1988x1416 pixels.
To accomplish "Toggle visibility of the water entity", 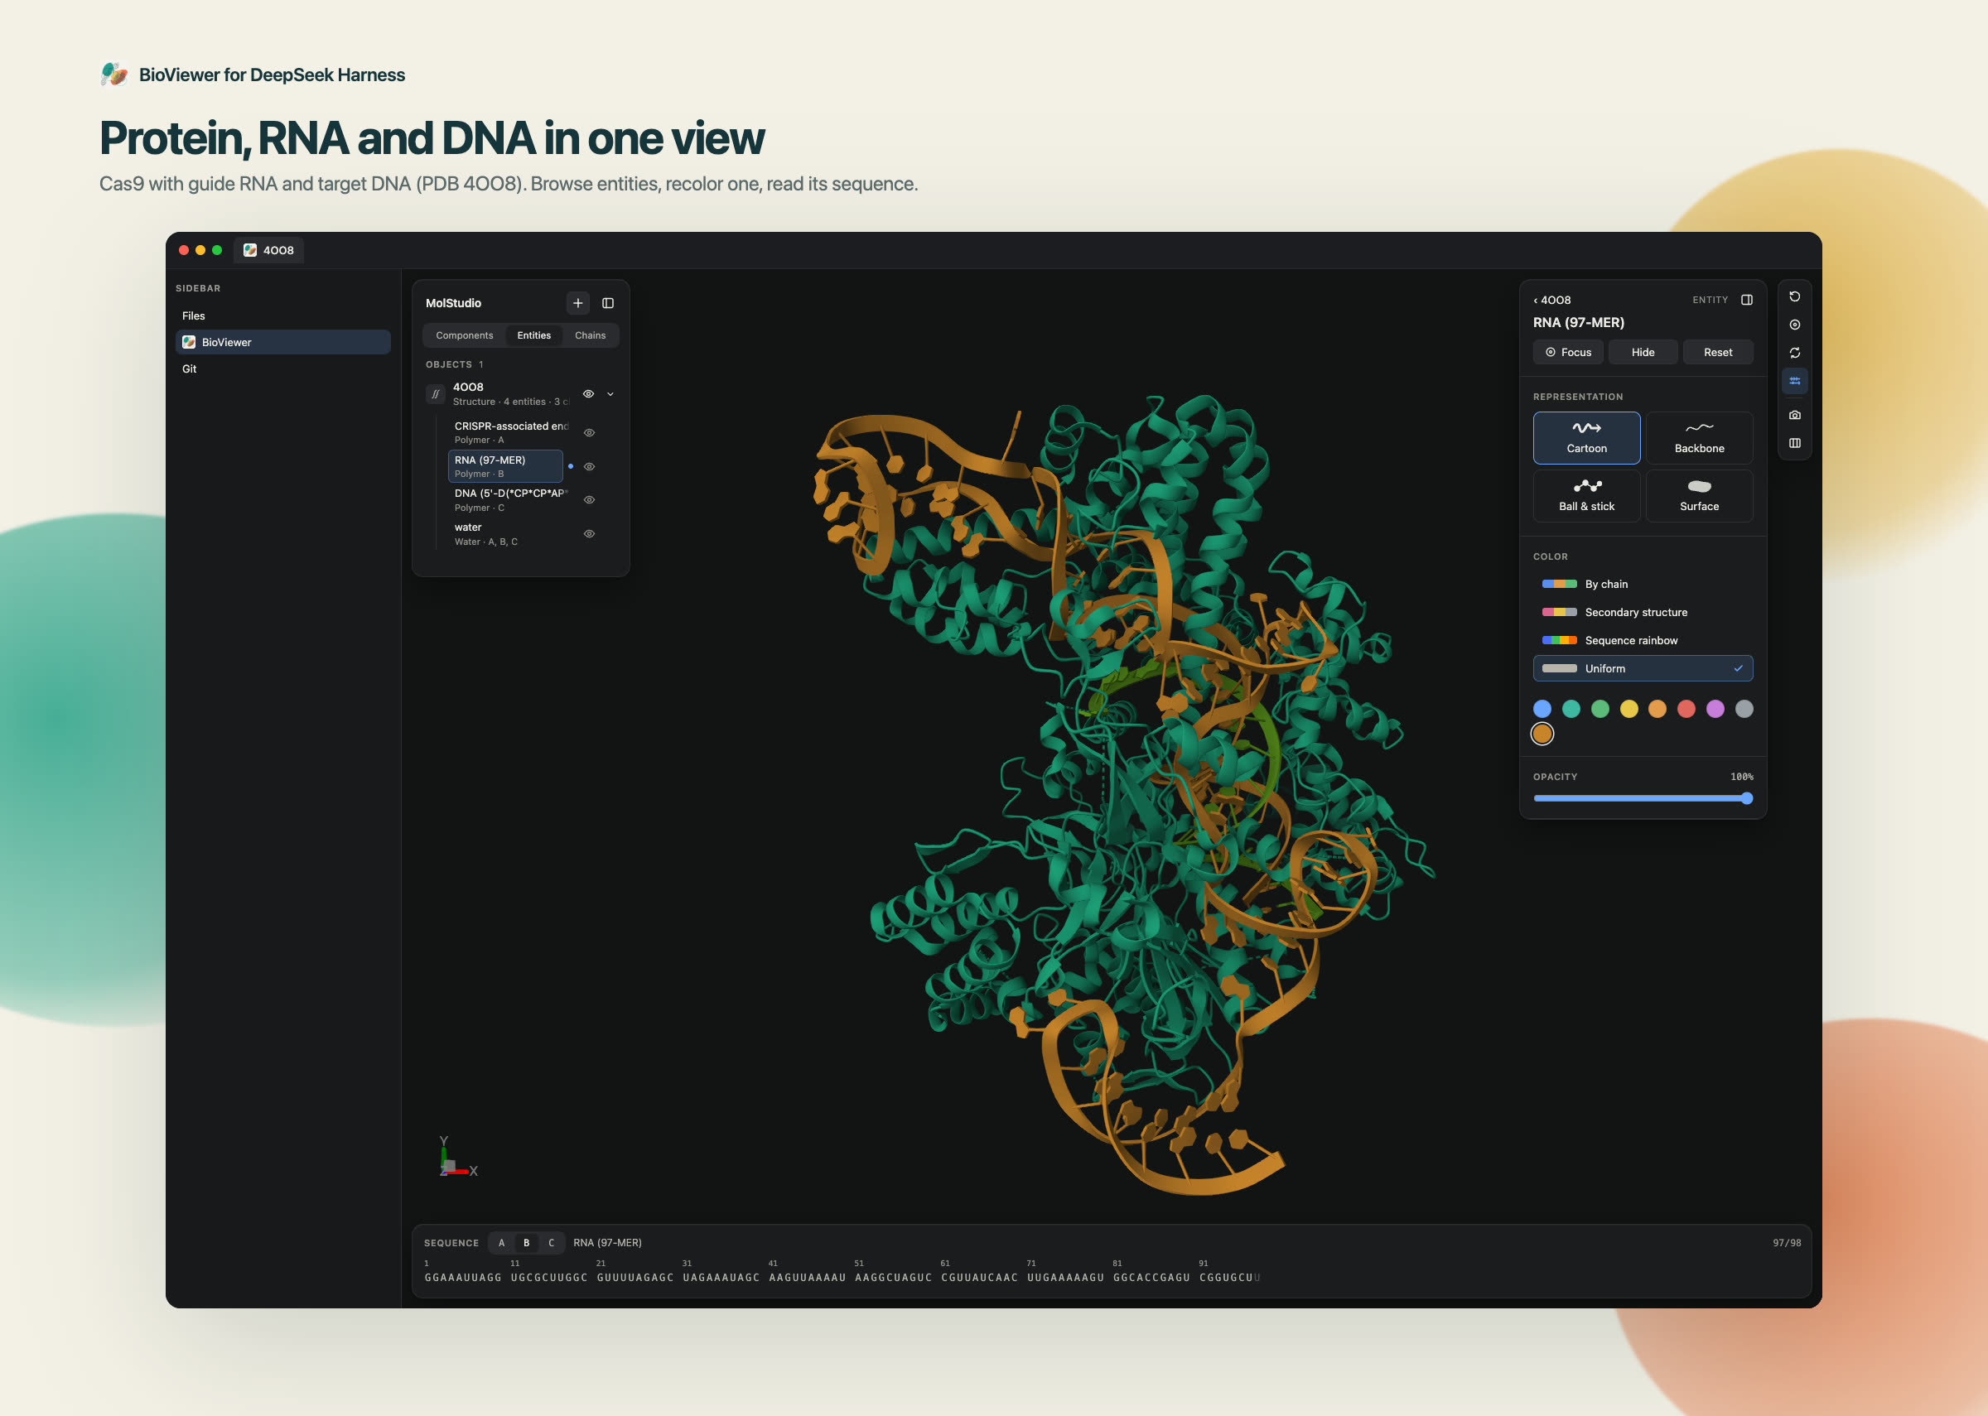I will [x=590, y=533].
